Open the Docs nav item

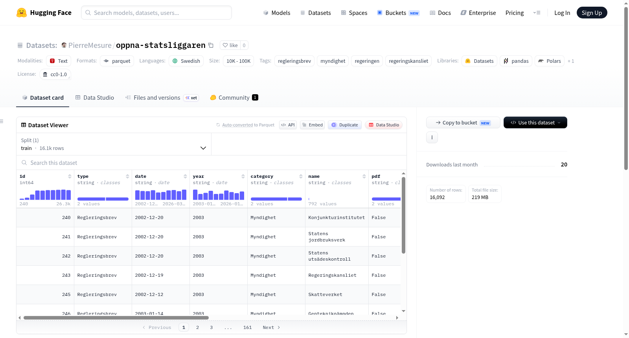440,13
